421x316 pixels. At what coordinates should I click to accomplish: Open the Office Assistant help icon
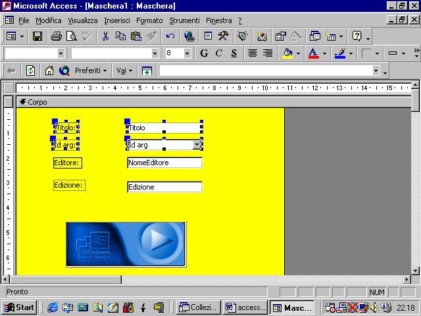[x=357, y=36]
